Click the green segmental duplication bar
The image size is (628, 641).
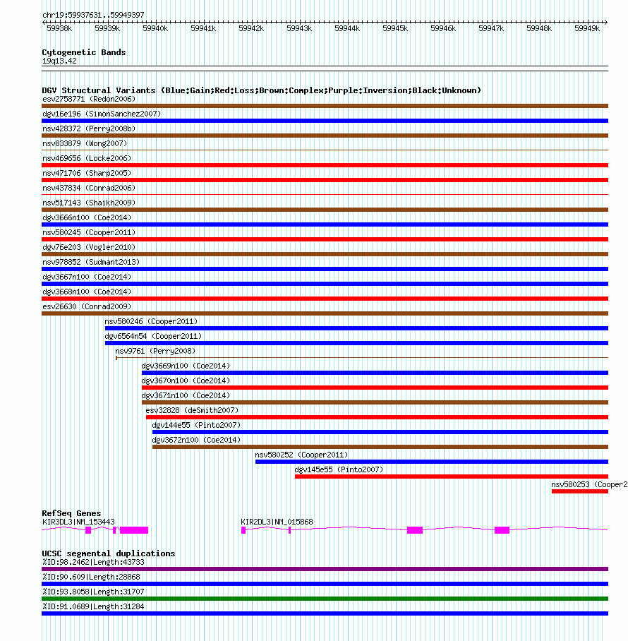[x=325, y=599]
